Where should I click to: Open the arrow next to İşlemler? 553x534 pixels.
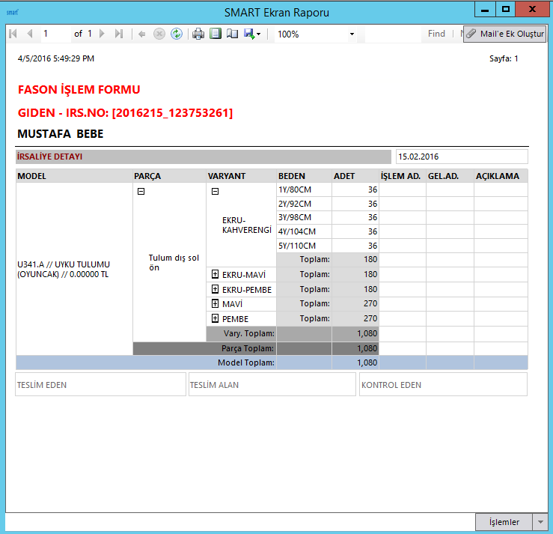point(541,522)
